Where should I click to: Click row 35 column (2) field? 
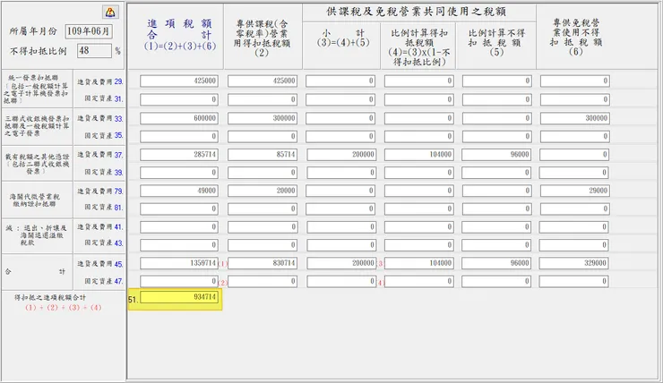click(x=263, y=136)
